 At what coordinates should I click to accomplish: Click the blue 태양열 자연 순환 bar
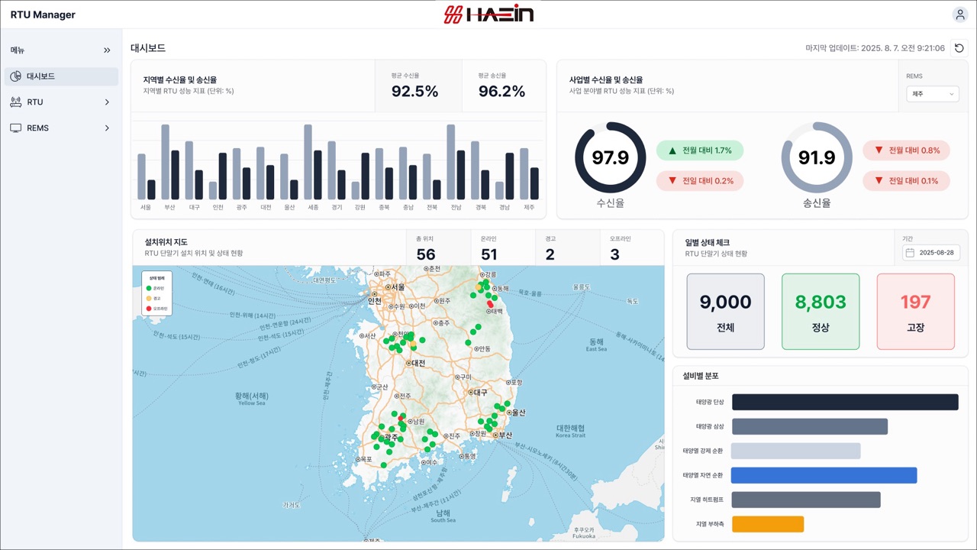[x=824, y=475]
